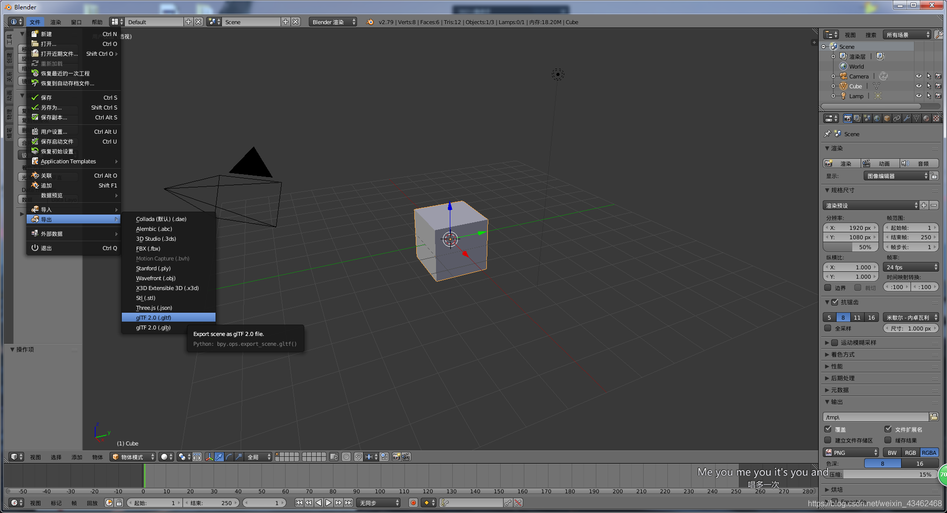Toggle the 3D manipulator axis icon
The image size is (947, 513).
point(209,457)
